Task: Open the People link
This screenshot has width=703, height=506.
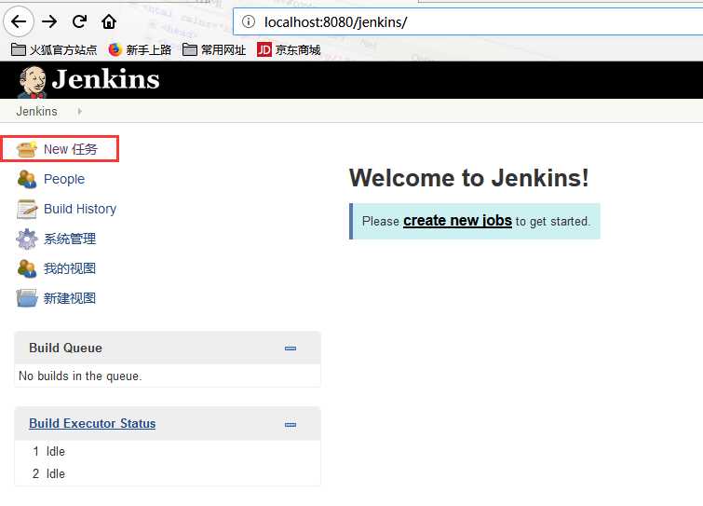Action: [x=64, y=179]
